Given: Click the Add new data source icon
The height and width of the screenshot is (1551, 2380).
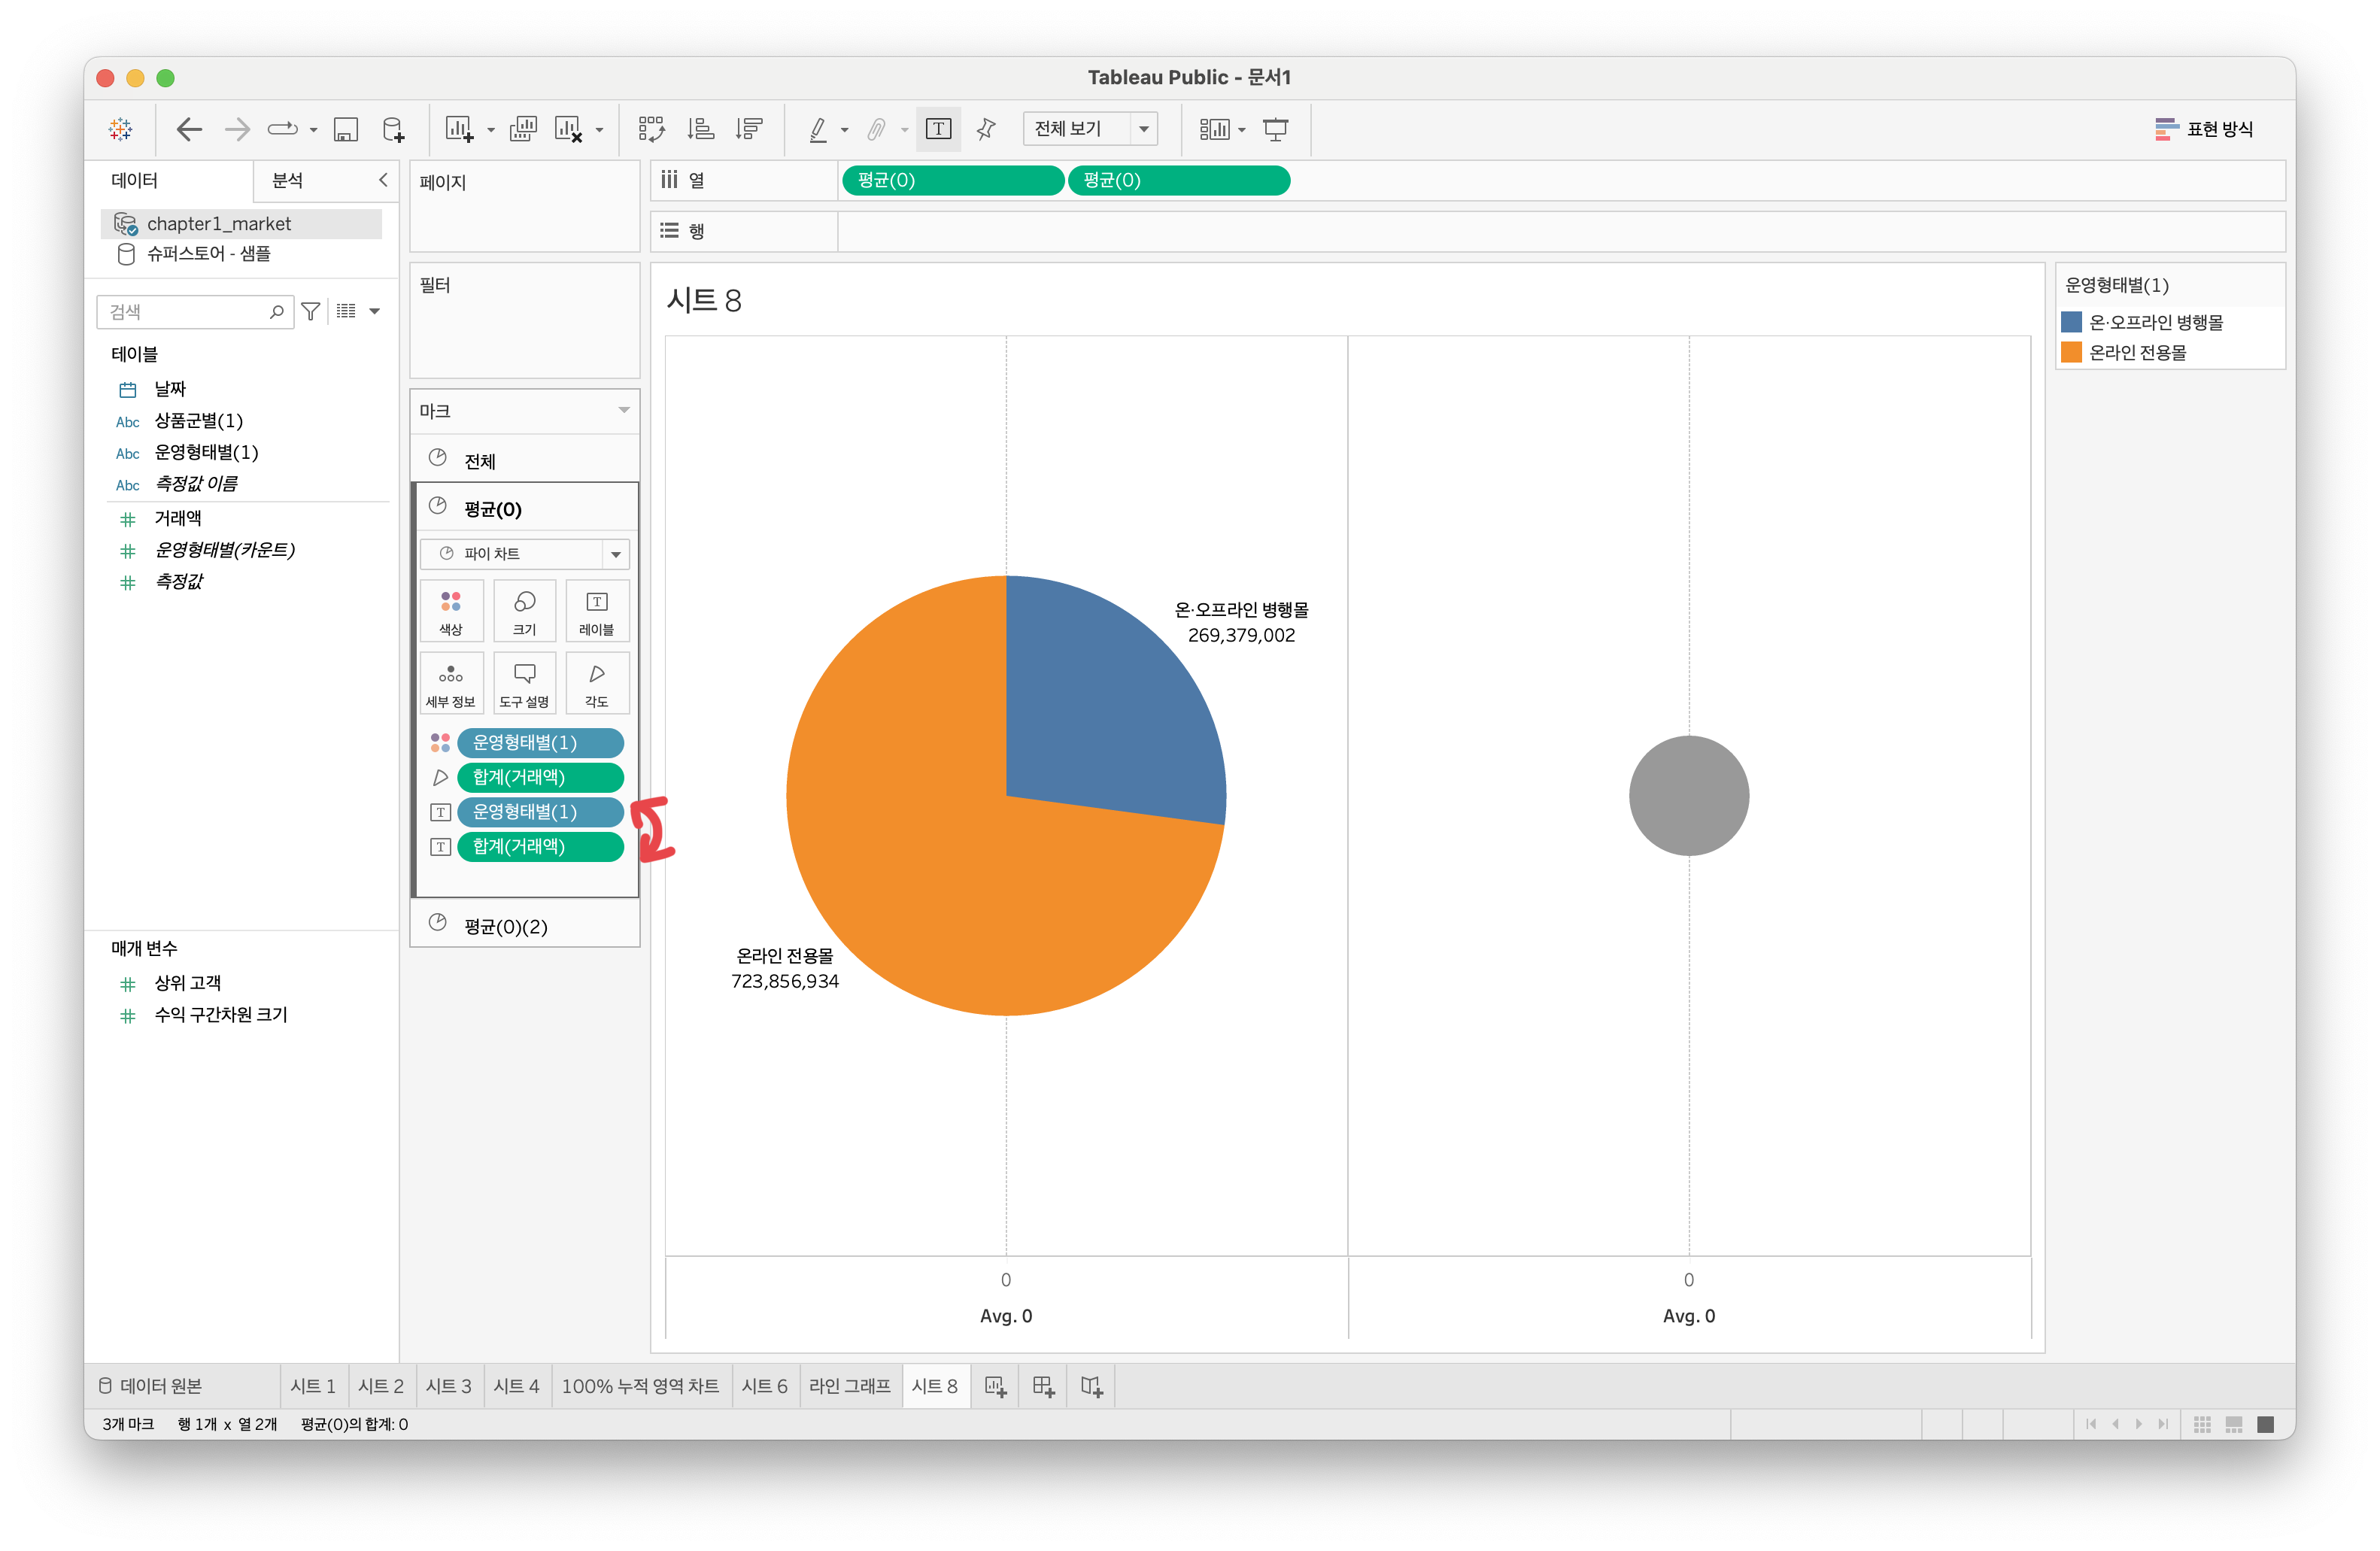Looking at the screenshot, I should [394, 129].
